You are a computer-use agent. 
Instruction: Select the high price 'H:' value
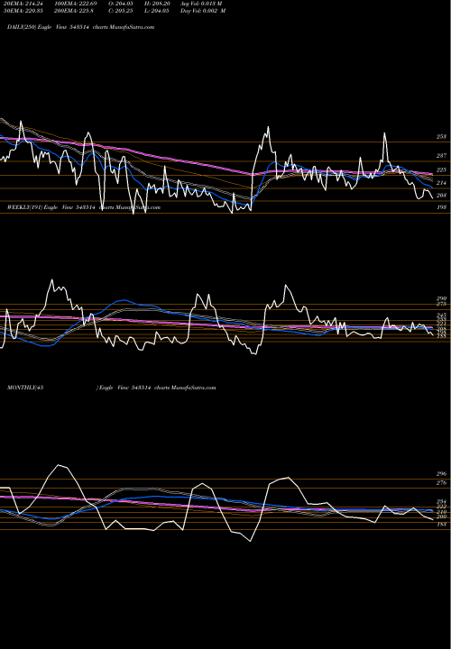(157, 4)
